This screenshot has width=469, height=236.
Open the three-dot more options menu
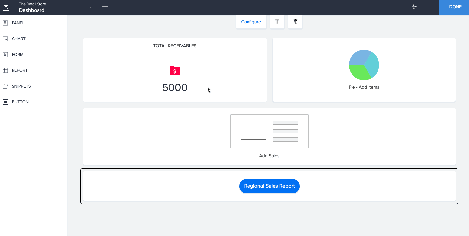[x=431, y=7]
